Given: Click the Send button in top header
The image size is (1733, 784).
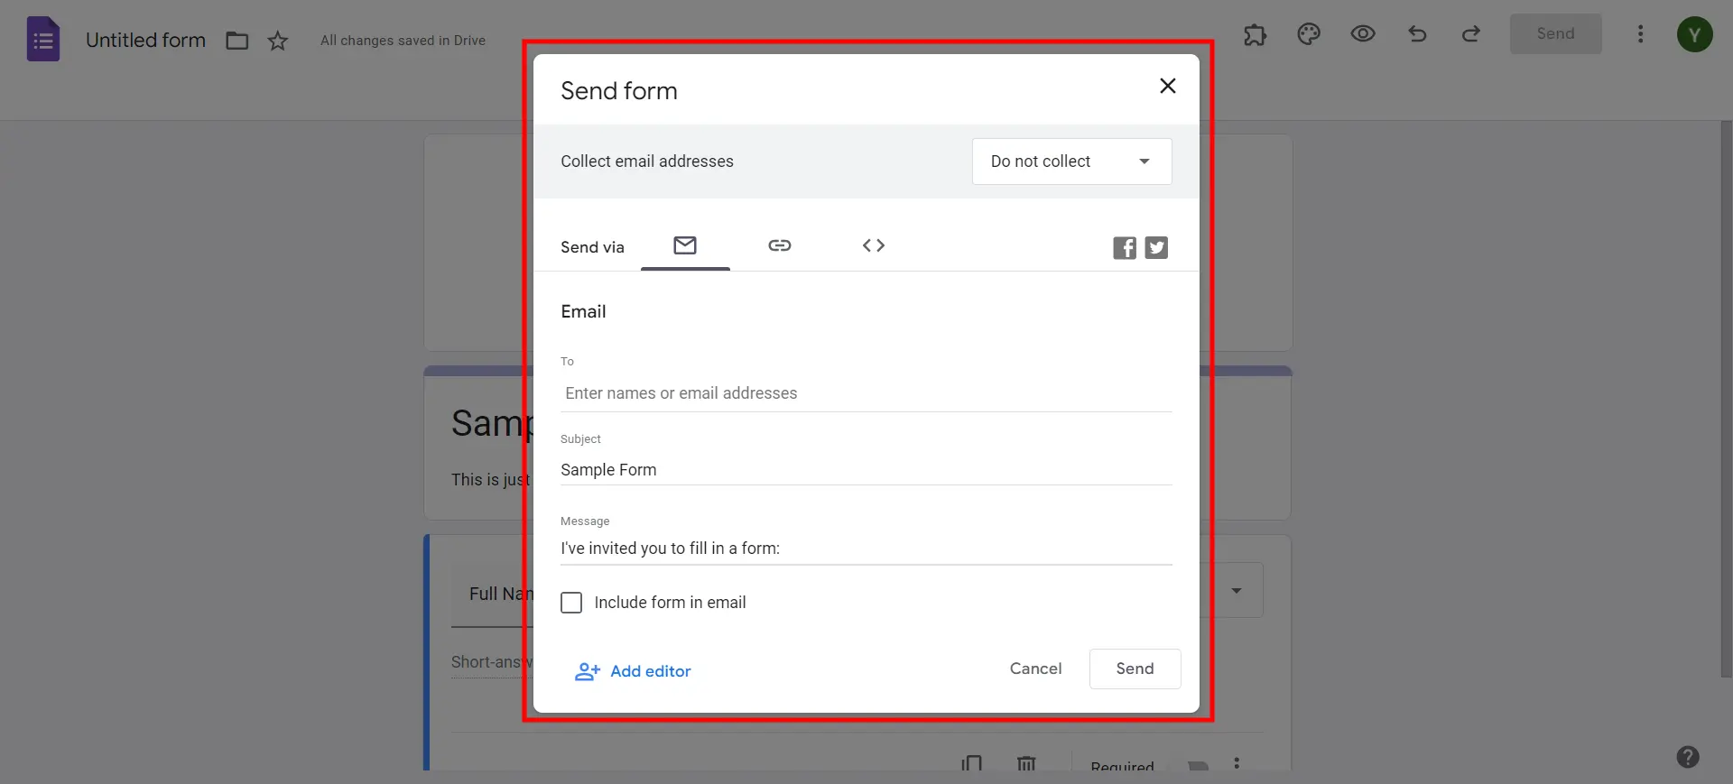Looking at the screenshot, I should 1556,34.
